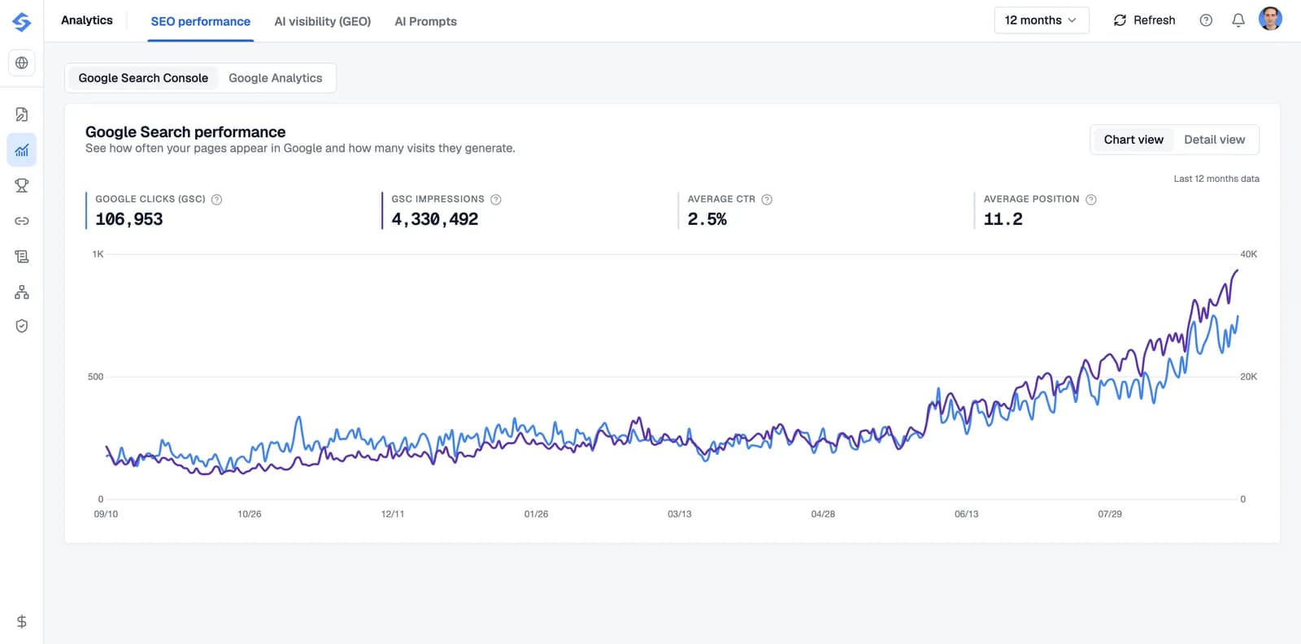The height and width of the screenshot is (644, 1301).
Task: Click the help question mark in the header
Action: pyautogui.click(x=1206, y=20)
